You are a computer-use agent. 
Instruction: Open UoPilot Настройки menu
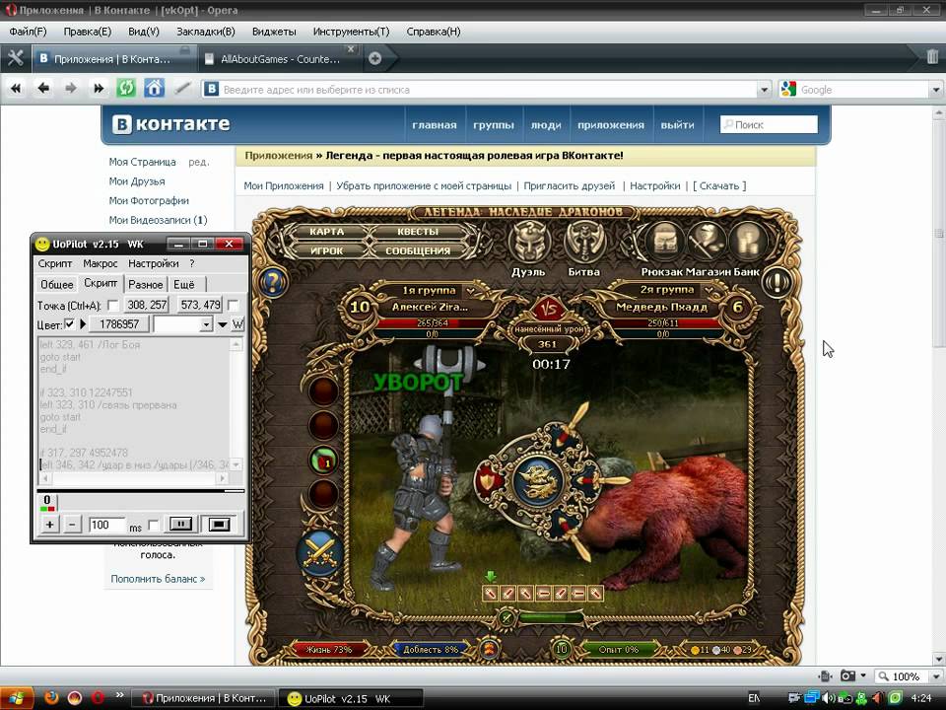[x=154, y=263]
